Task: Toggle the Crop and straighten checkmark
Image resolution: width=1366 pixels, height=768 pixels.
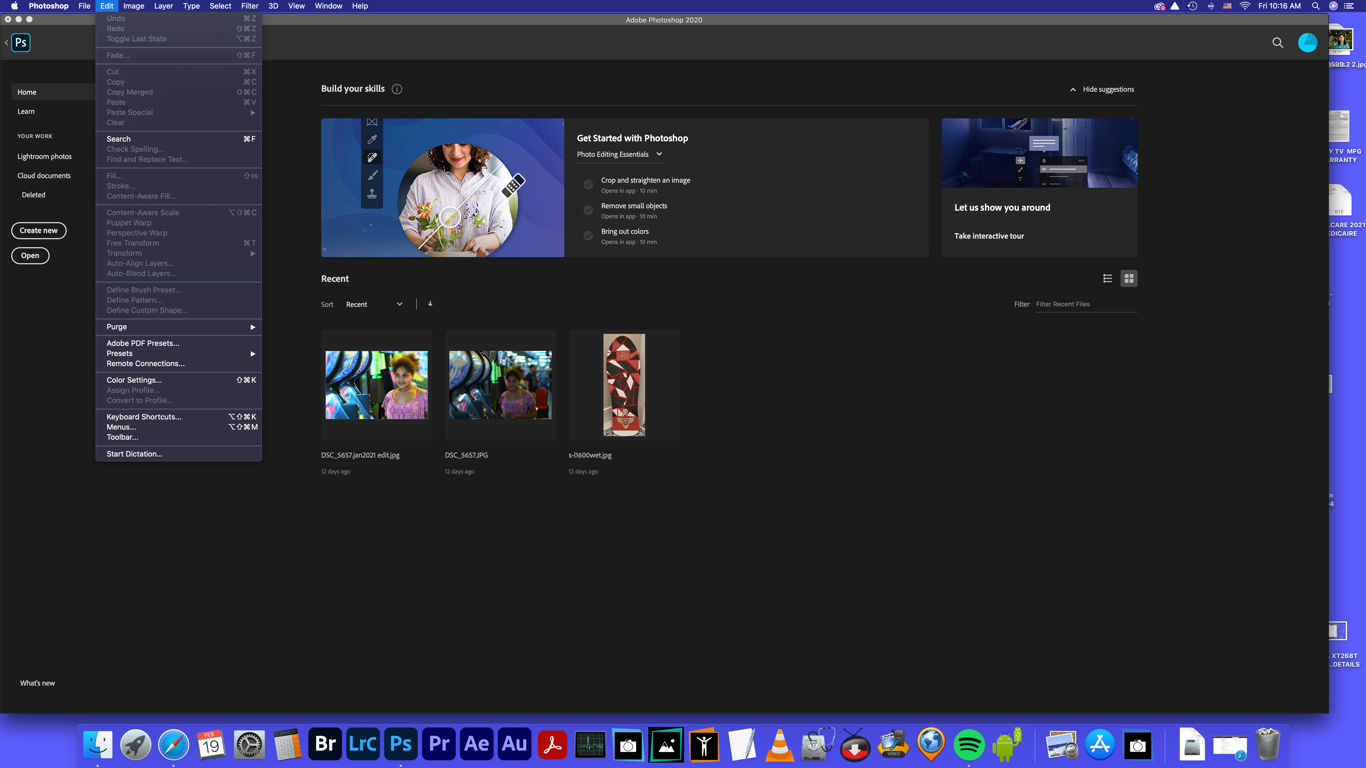Action: [588, 185]
